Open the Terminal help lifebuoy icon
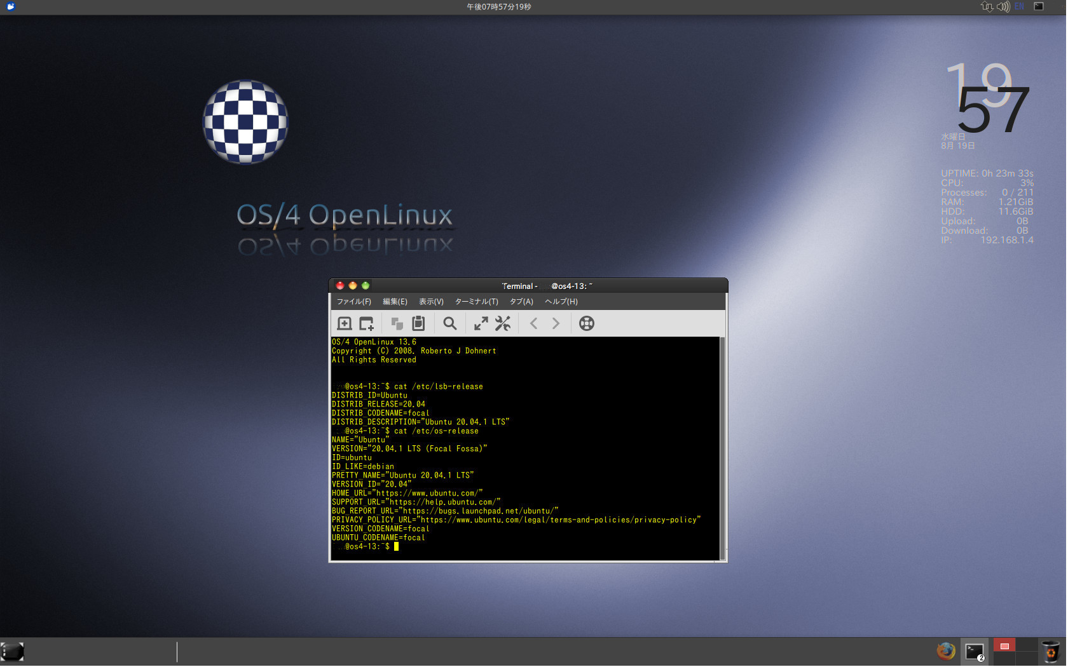The height and width of the screenshot is (667, 1068). click(x=587, y=324)
